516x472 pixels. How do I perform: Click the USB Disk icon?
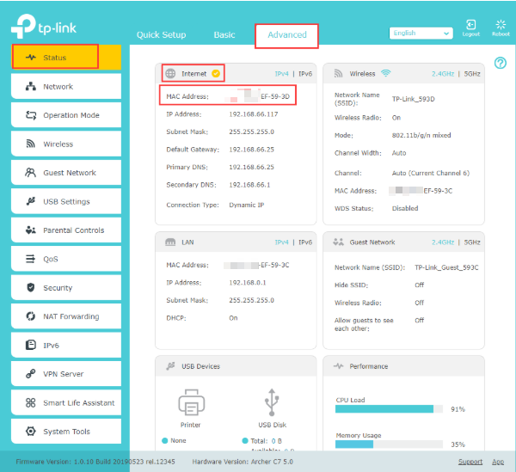[272, 402]
